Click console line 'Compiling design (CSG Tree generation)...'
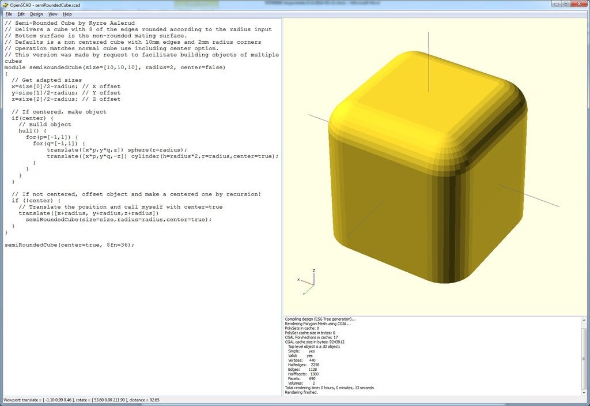The height and width of the screenshot is (406, 590). click(320, 319)
